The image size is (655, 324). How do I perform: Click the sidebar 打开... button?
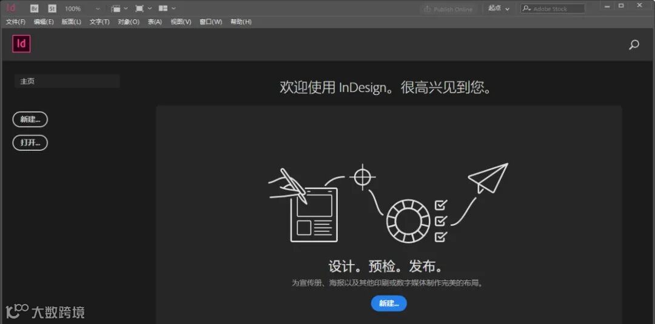click(x=30, y=142)
